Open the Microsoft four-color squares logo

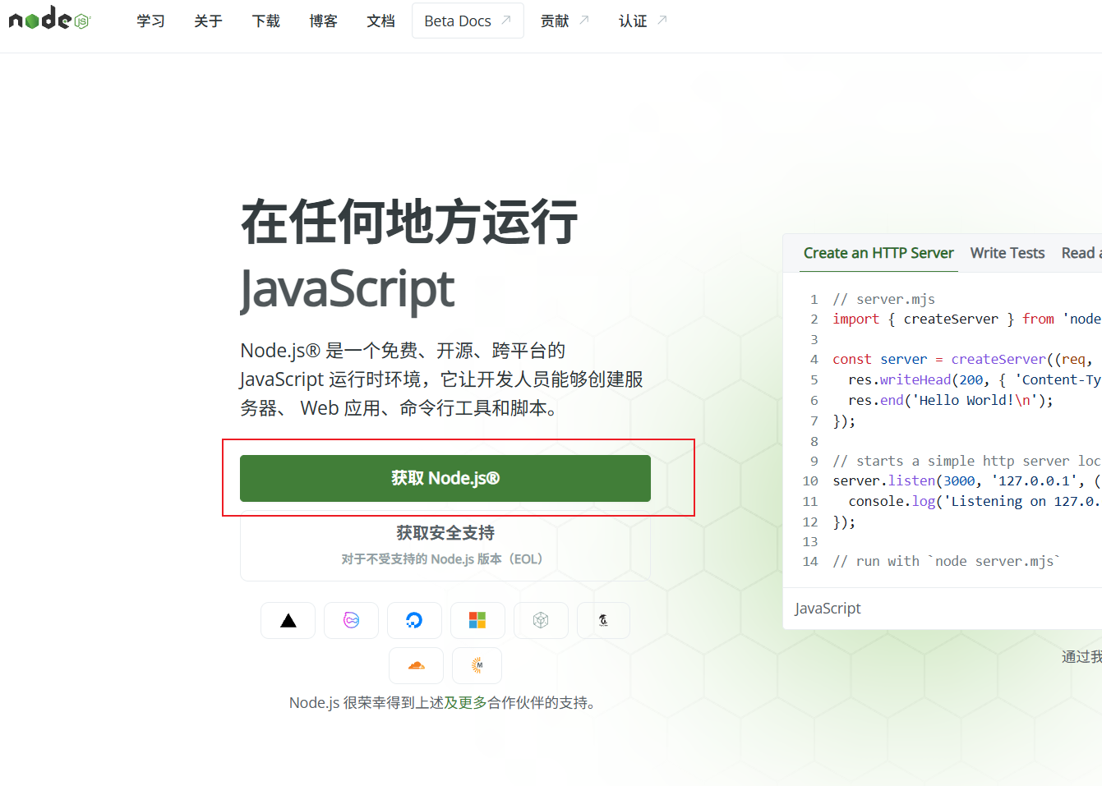tap(477, 620)
